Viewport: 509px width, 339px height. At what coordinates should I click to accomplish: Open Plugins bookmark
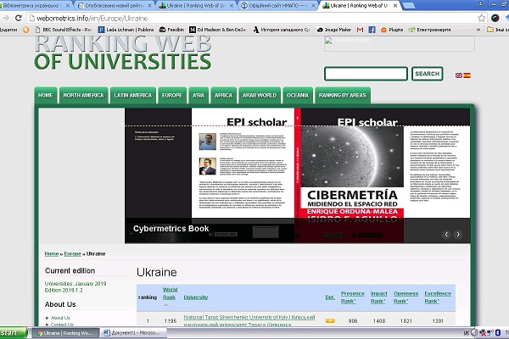392,30
